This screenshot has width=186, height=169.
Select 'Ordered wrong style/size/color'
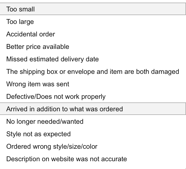tap(52, 146)
